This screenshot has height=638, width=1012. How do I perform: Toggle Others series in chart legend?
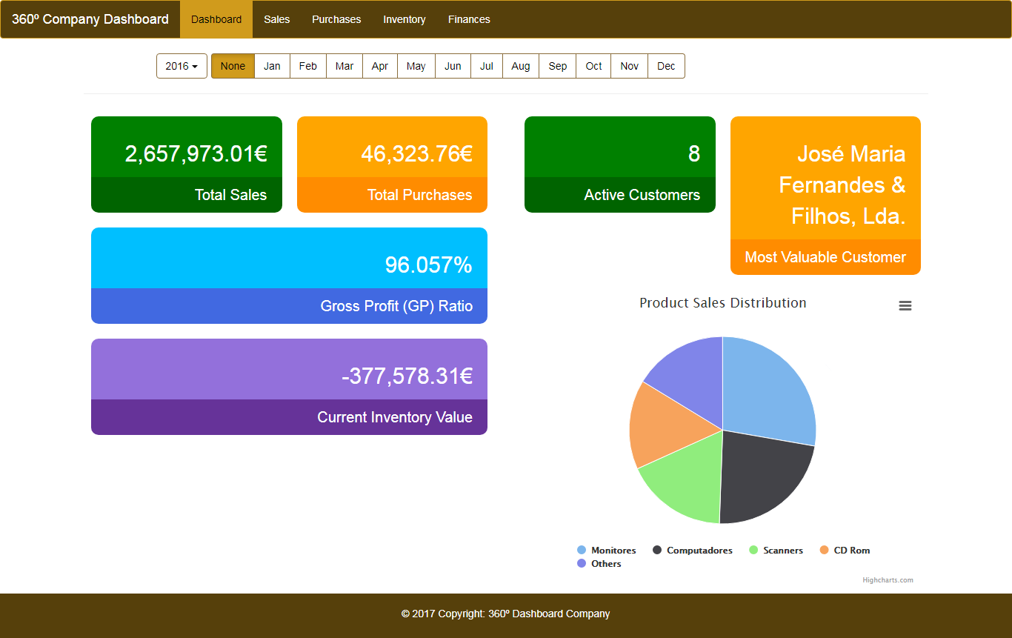[x=599, y=563]
